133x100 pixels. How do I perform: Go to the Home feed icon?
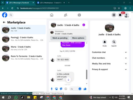click(52, 15)
